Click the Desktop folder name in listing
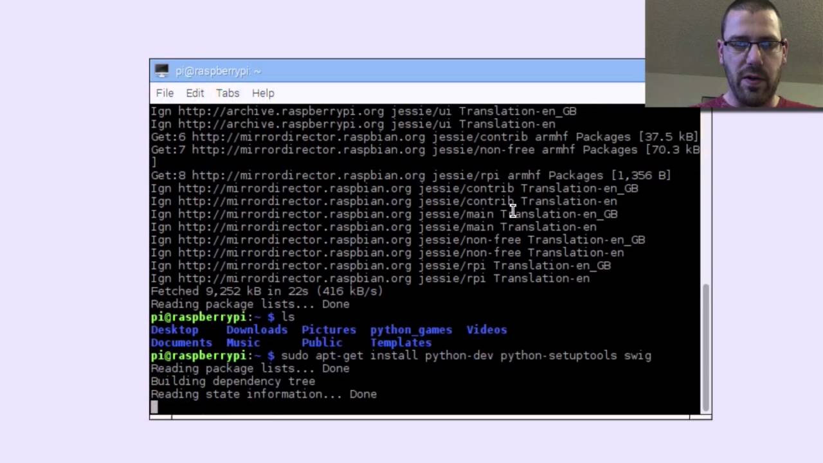The image size is (823, 463). (x=174, y=330)
